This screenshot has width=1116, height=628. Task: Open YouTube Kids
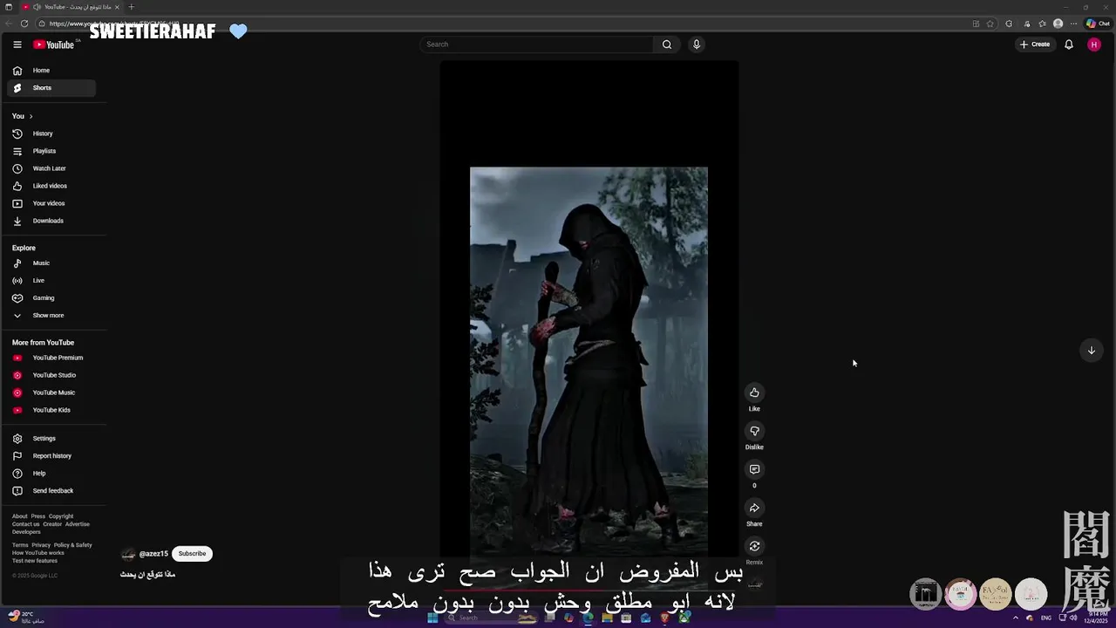[51, 410]
